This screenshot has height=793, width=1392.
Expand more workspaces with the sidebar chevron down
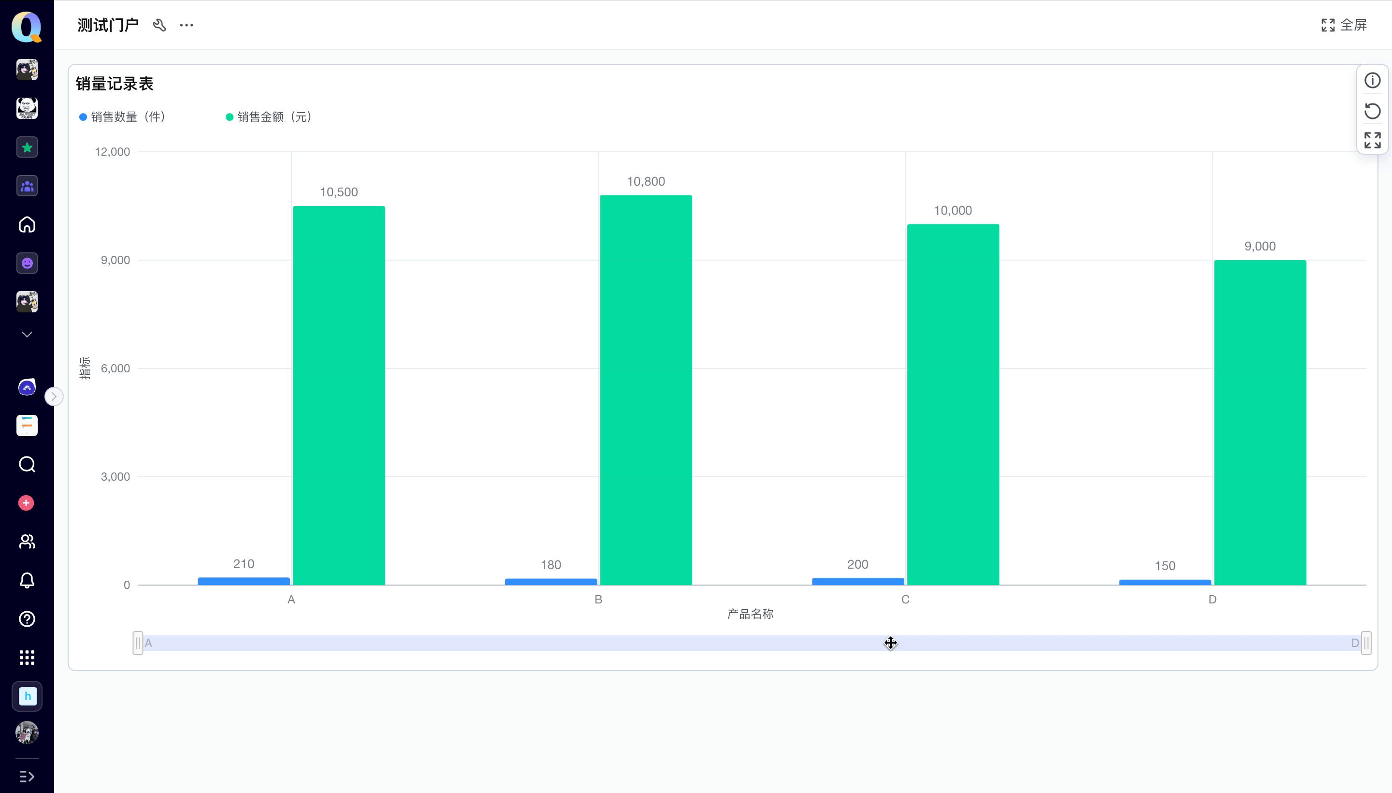pos(27,335)
